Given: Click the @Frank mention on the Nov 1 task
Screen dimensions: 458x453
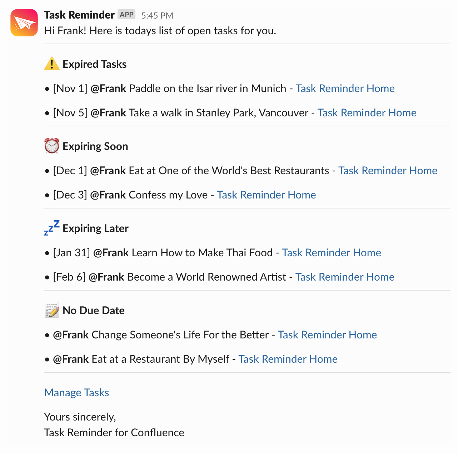Looking at the screenshot, I should coord(109,88).
